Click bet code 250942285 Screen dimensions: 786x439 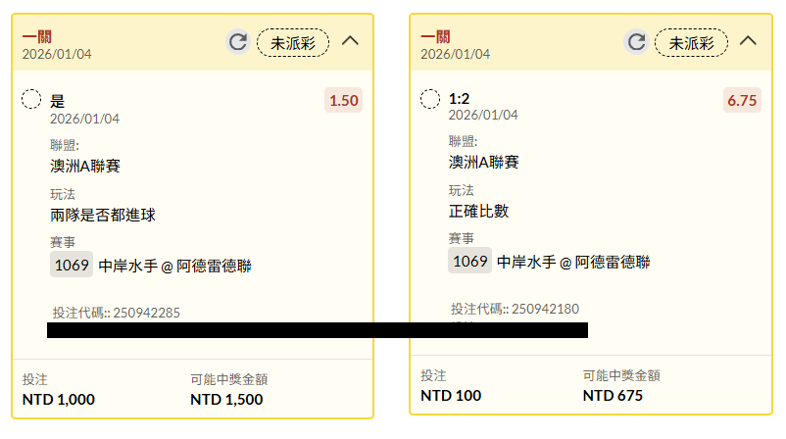pyautogui.click(x=146, y=313)
